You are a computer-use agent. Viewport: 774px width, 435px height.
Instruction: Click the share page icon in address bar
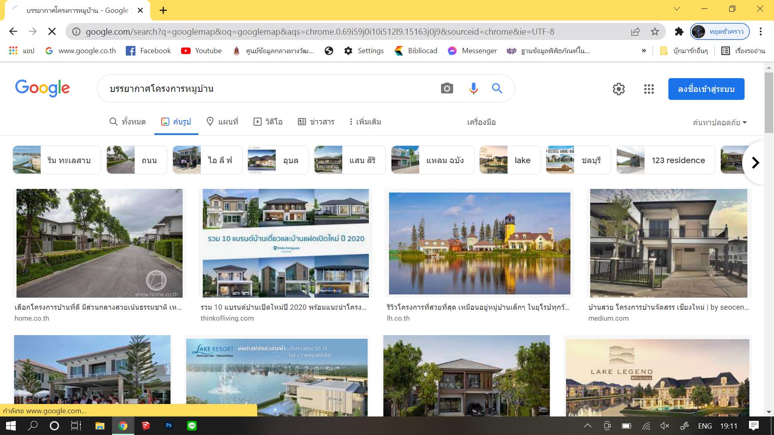point(635,31)
